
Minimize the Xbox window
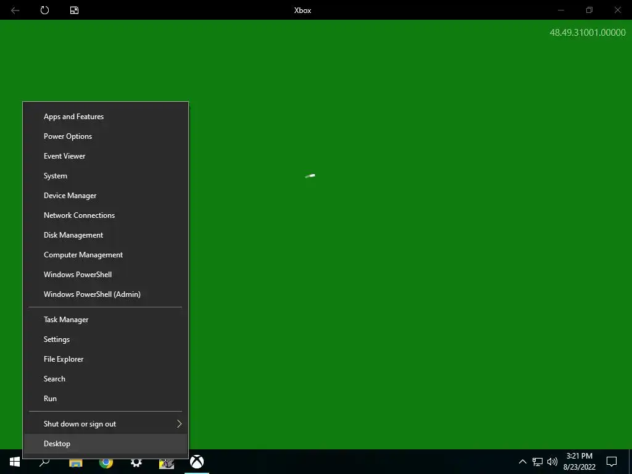pos(560,10)
